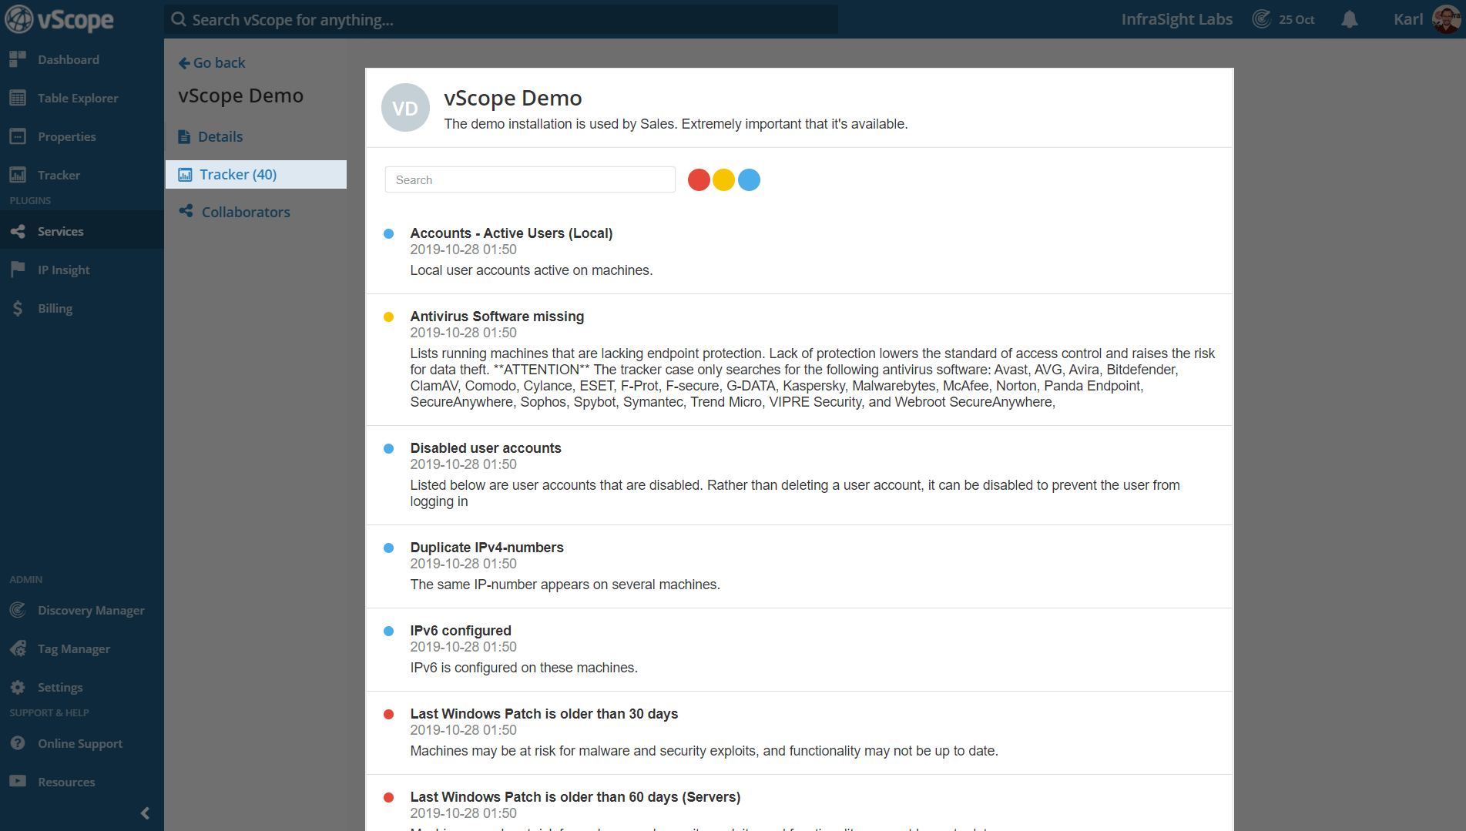
Task: Select Services plugin in sidebar
Action: pyautogui.click(x=60, y=231)
